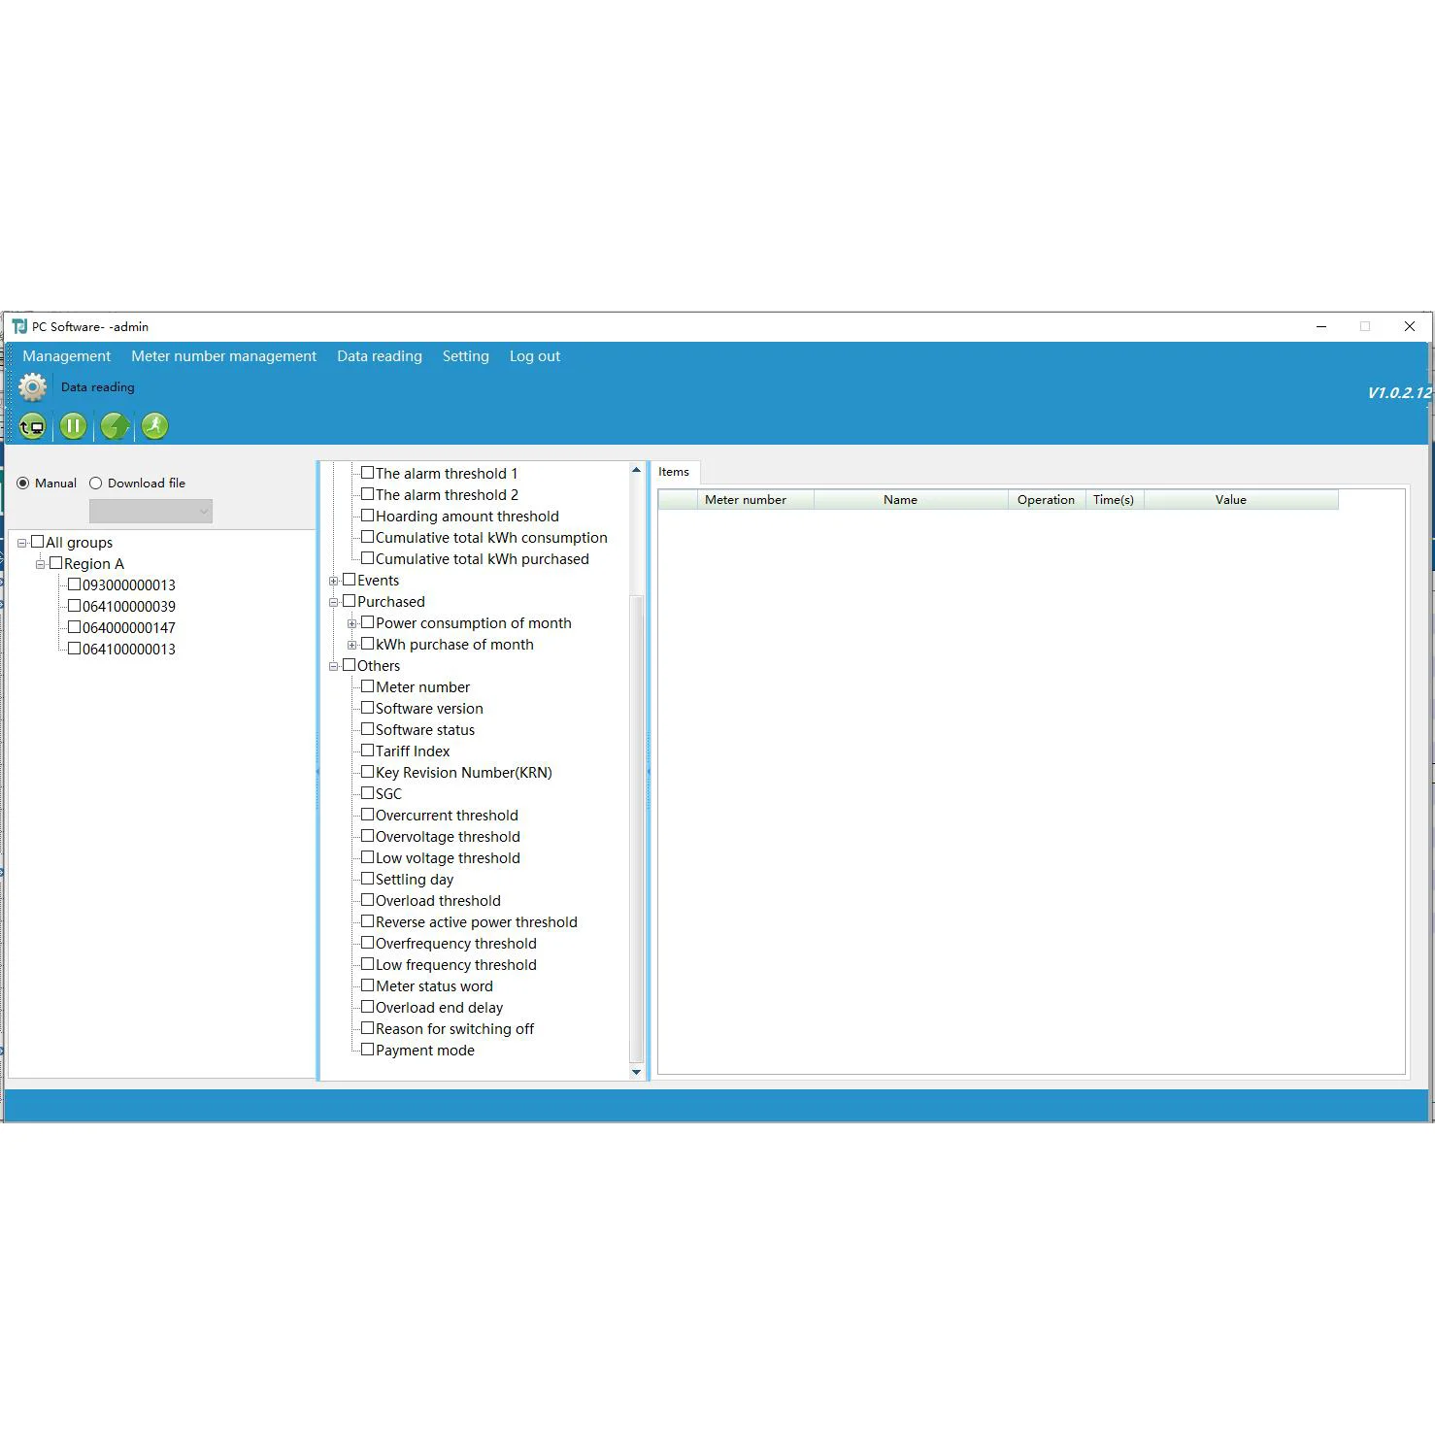Open the Management menu
This screenshot has height=1435, width=1435.
[67, 356]
